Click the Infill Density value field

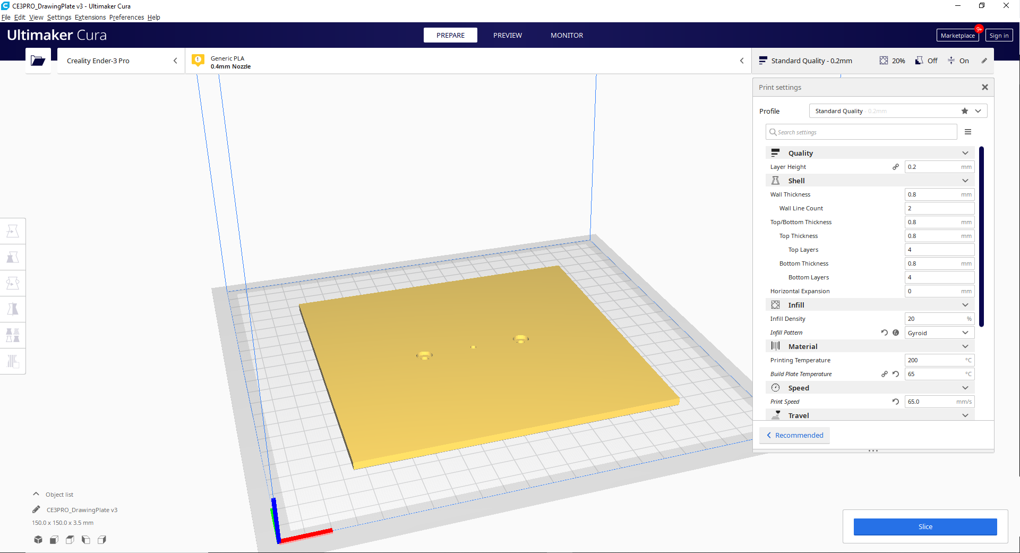939,319
